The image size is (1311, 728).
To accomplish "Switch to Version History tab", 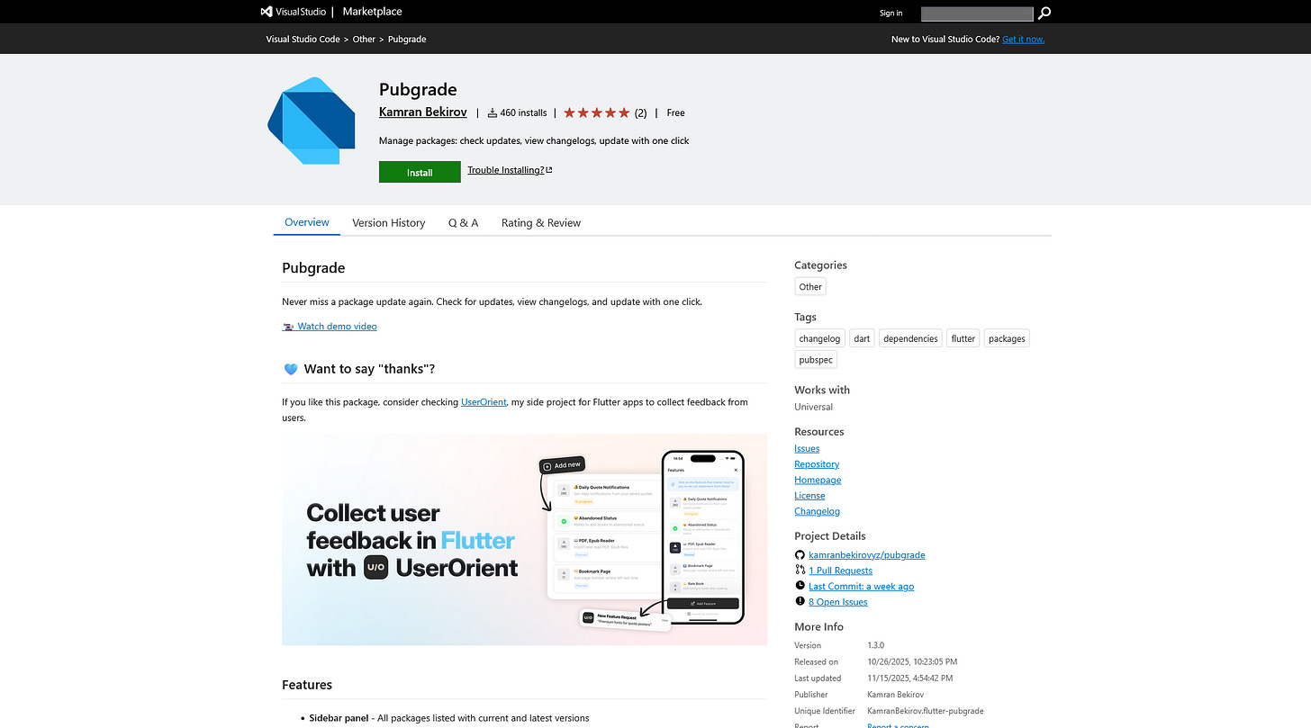I will [388, 223].
